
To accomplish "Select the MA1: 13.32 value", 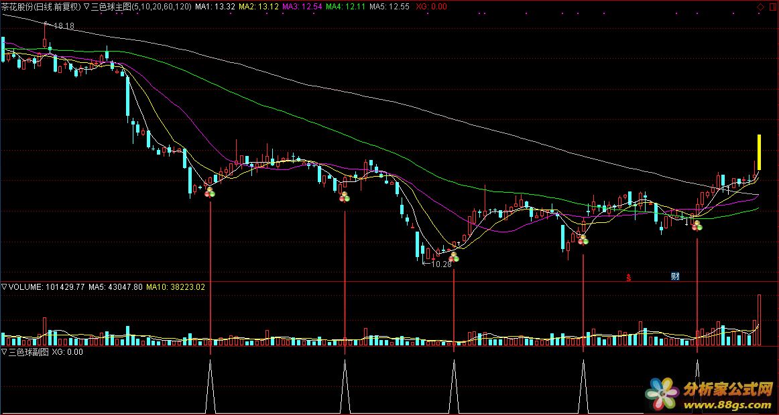I will (x=215, y=7).
